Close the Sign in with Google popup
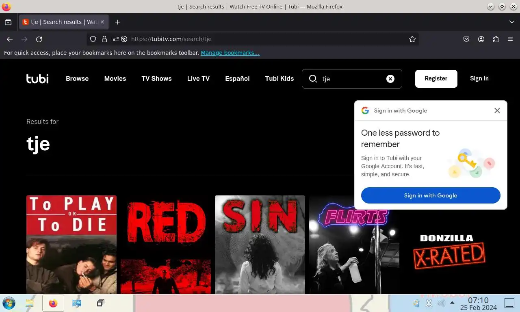The width and height of the screenshot is (520, 312). (497, 110)
